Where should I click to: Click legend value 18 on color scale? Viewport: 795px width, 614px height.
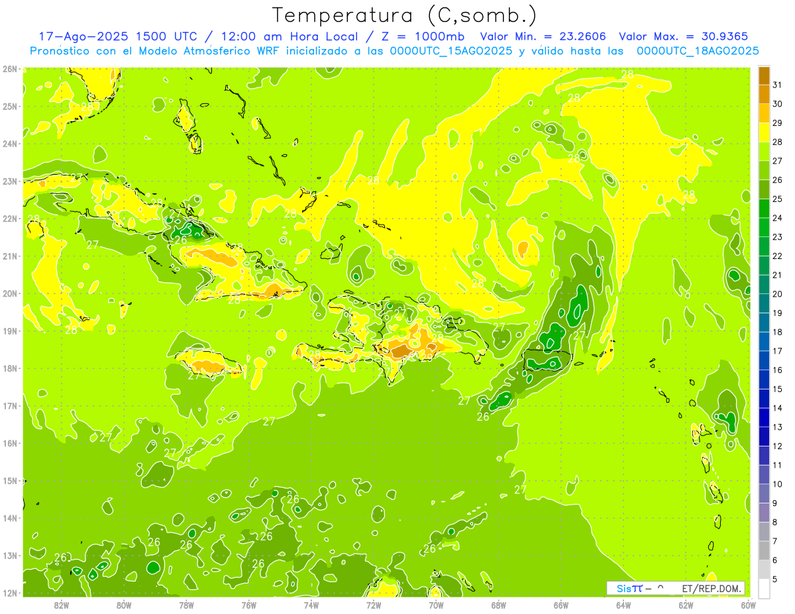click(x=777, y=332)
